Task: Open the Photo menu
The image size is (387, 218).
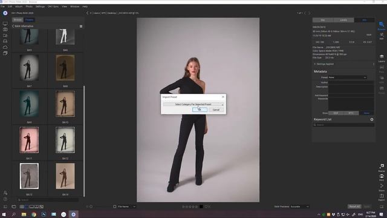Action: (x=29, y=7)
